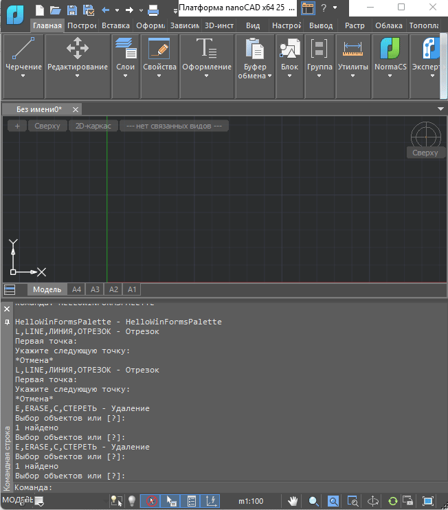Click the plus viewport controls button
The image size is (448, 510).
point(17,126)
